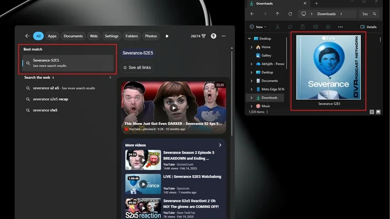
Task: Open See more options in Explorer toolbar
Action: coord(340,27)
